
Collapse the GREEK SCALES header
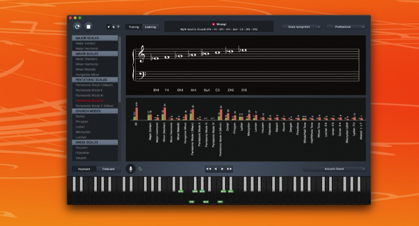[x=95, y=143]
